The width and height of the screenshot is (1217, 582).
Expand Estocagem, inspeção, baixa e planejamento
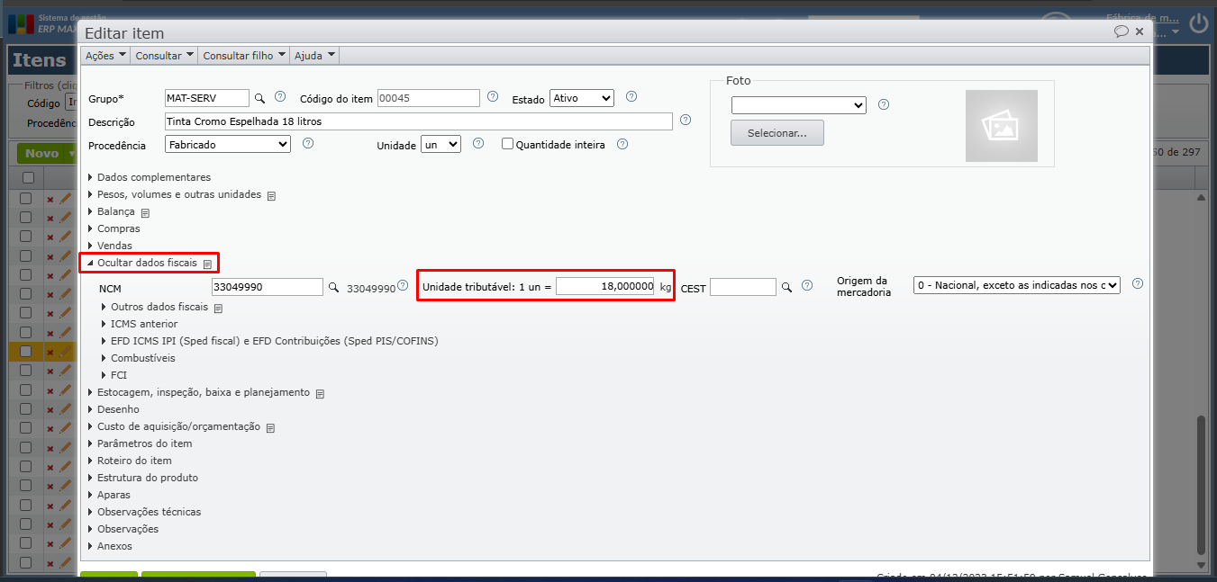pos(199,392)
